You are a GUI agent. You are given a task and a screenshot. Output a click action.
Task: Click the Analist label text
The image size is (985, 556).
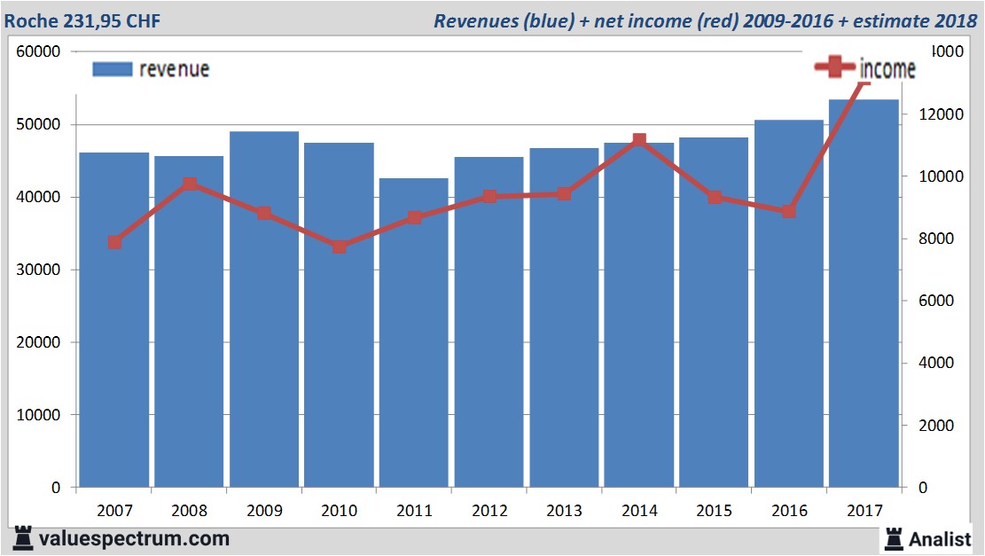939,538
